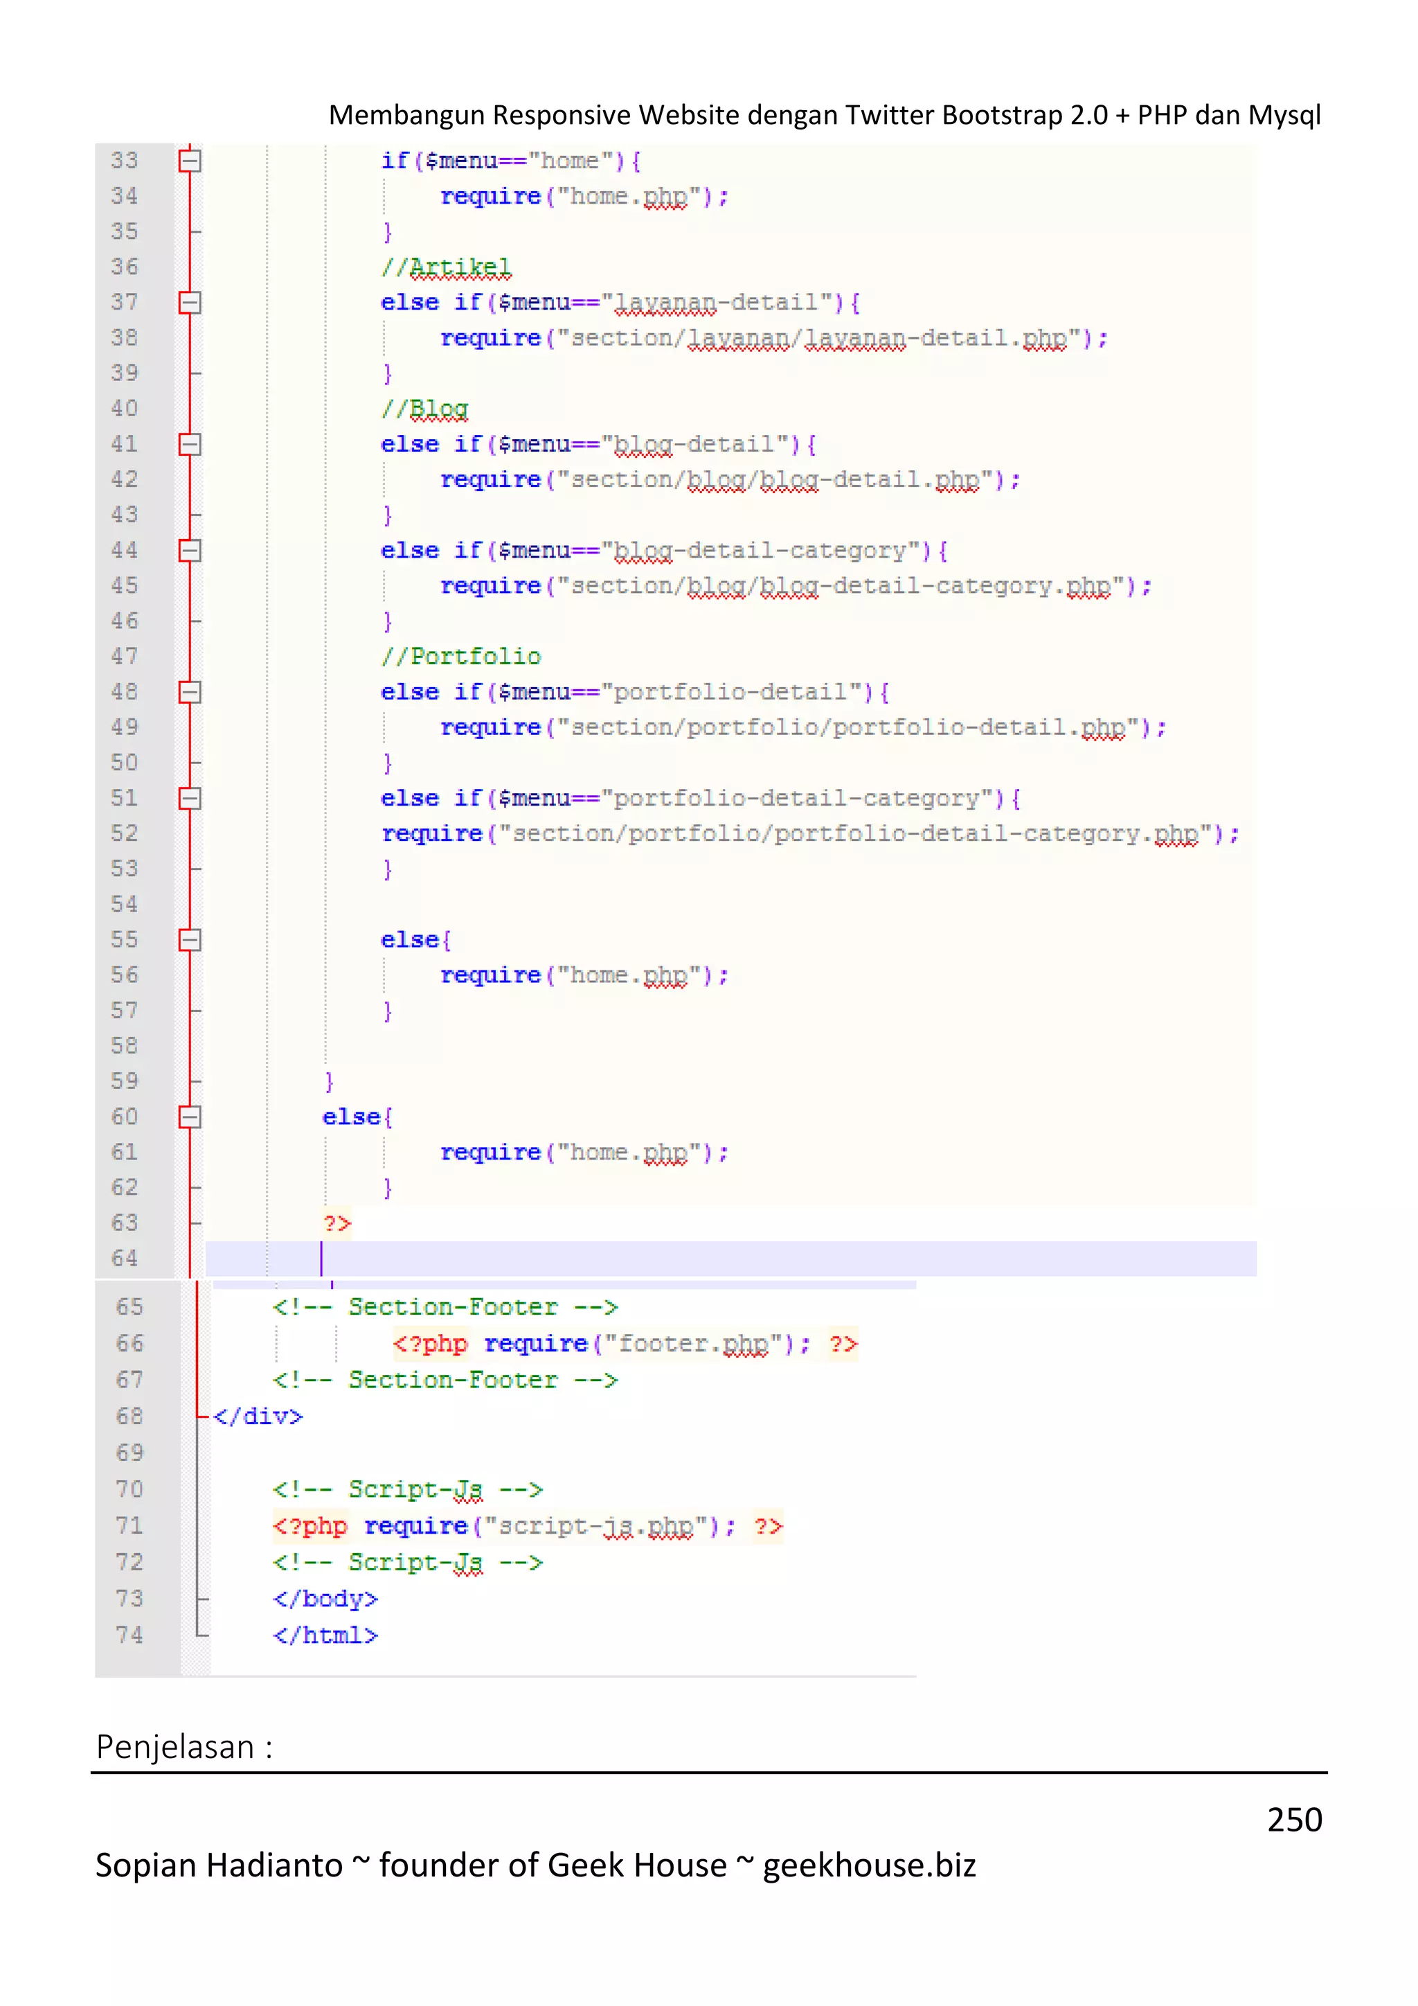The width and height of the screenshot is (1418, 2006).
Task: Click the </html> tag on line 74
Action: click(325, 1635)
